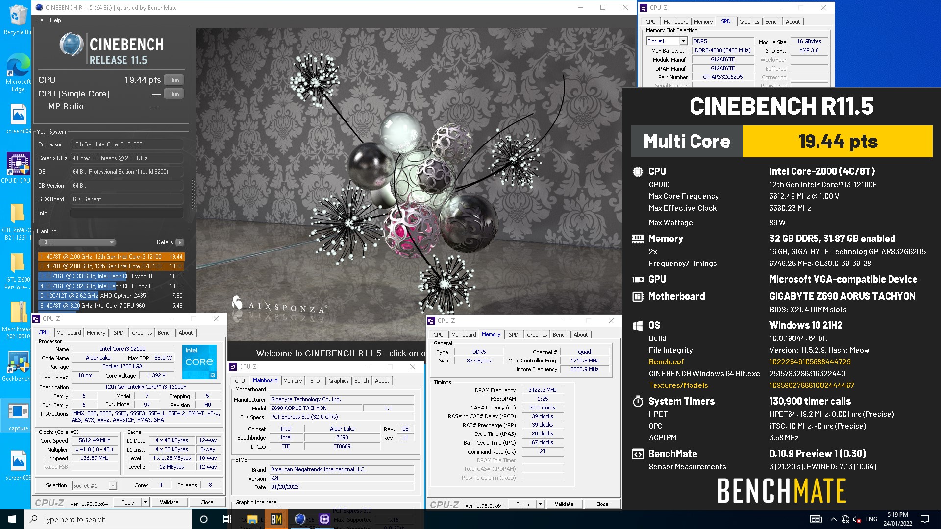Open Task View on the taskbar
The width and height of the screenshot is (941, 529).
point(227,519)
